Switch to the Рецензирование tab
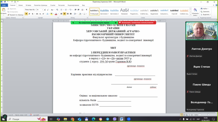 coord(73,5)
